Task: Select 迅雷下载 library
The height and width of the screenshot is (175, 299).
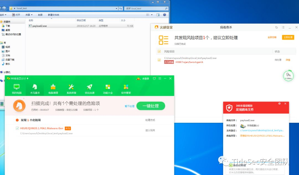Action: click(8, 60)
